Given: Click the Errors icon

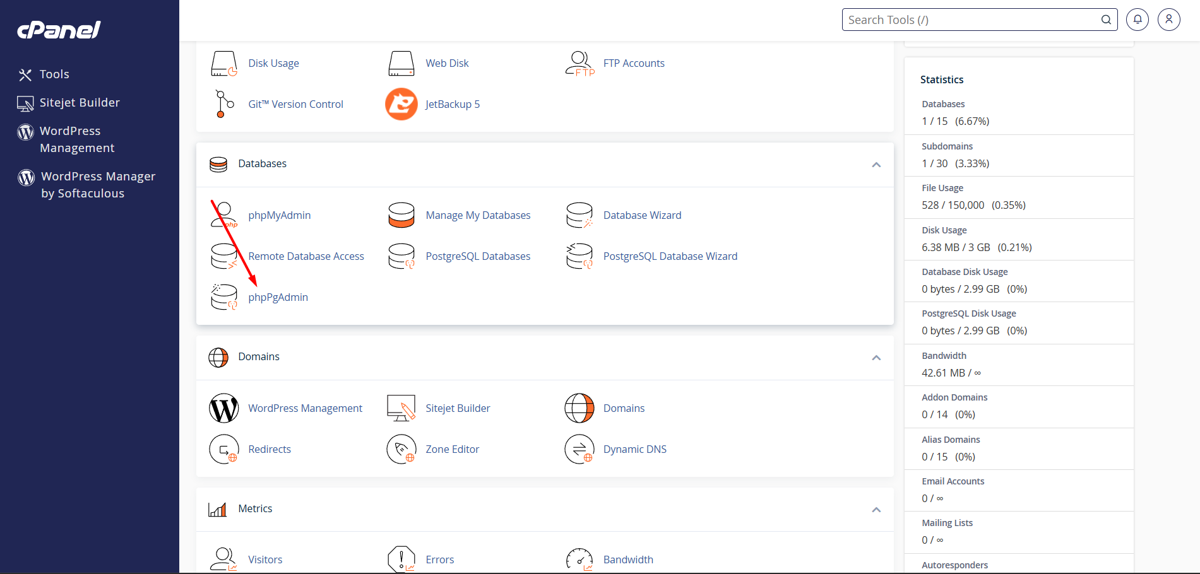Looking at the screenshot, I should tap(401, 559).
